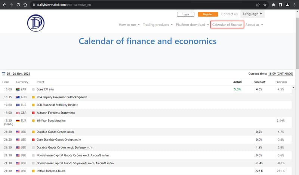The width and height of the screenshot is (299, 175).
Task: Click the orange Register button
Action: pyautogui.click(x=208, y=14)
